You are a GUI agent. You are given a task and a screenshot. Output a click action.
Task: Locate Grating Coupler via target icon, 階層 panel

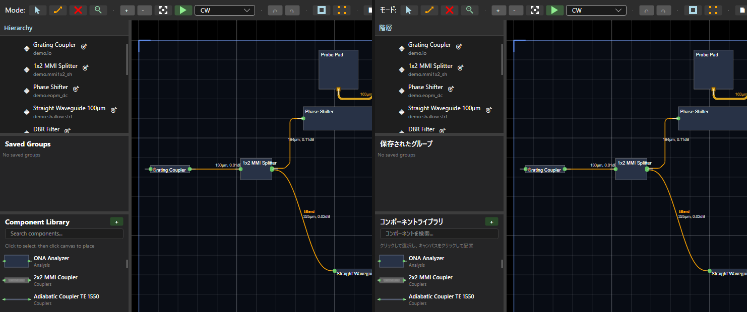[x=459, y=46]
